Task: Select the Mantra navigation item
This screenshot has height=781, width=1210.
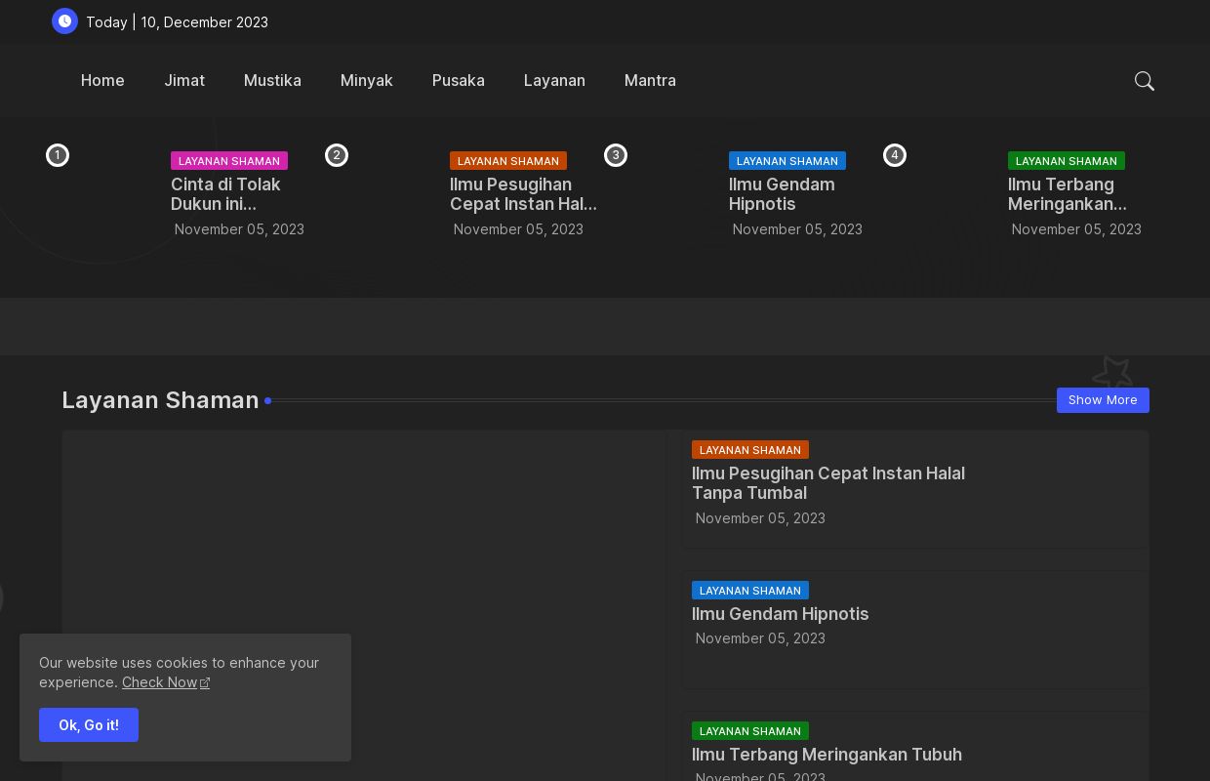Action: 650,80
